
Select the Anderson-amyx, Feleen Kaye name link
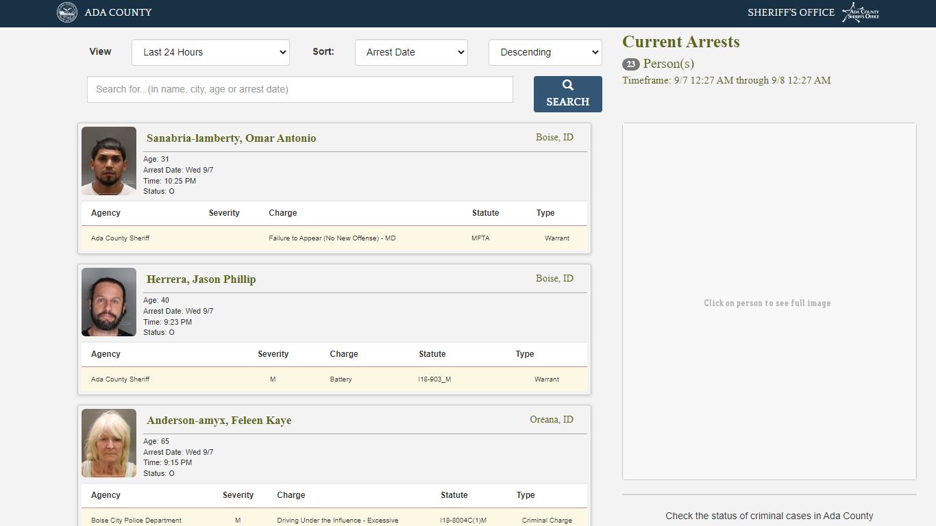[219, 421]
